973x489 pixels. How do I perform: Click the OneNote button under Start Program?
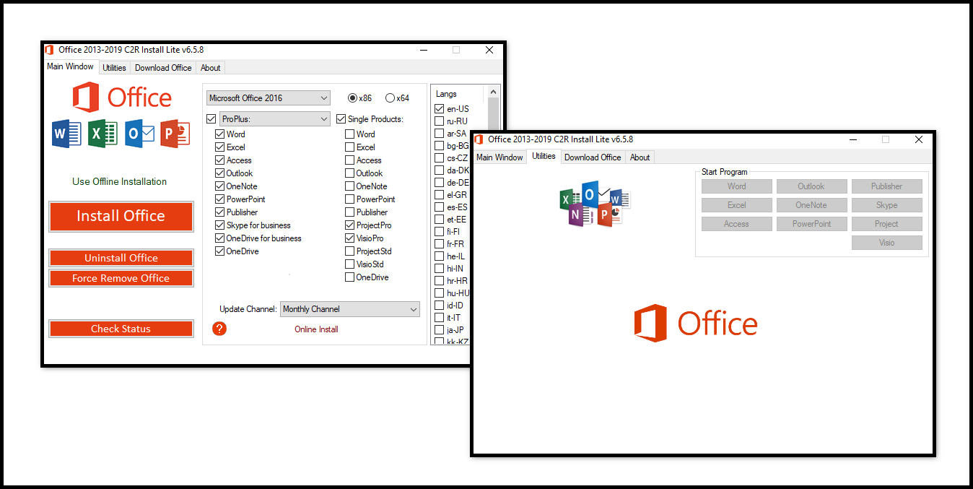[811, 205]
